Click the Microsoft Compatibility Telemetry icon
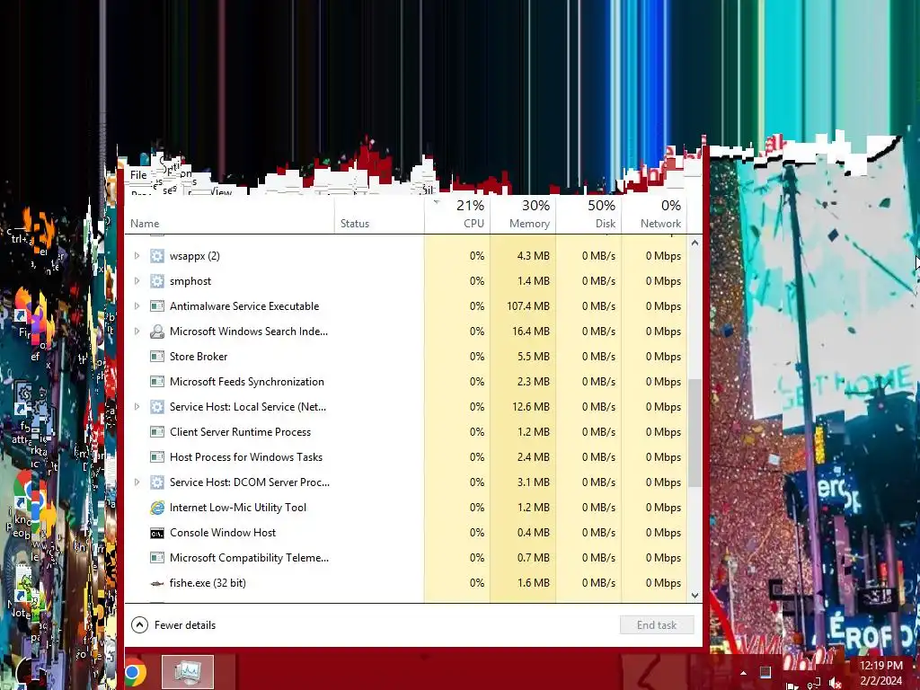This screenshot has height=690, width=920. (156, 558)
